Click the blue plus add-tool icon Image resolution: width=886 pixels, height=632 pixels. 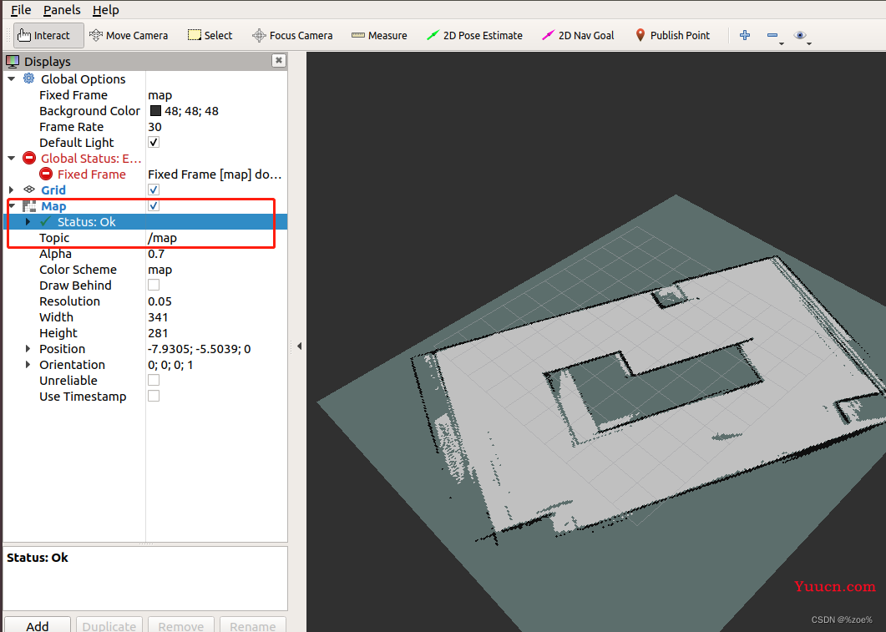[745, 35]
